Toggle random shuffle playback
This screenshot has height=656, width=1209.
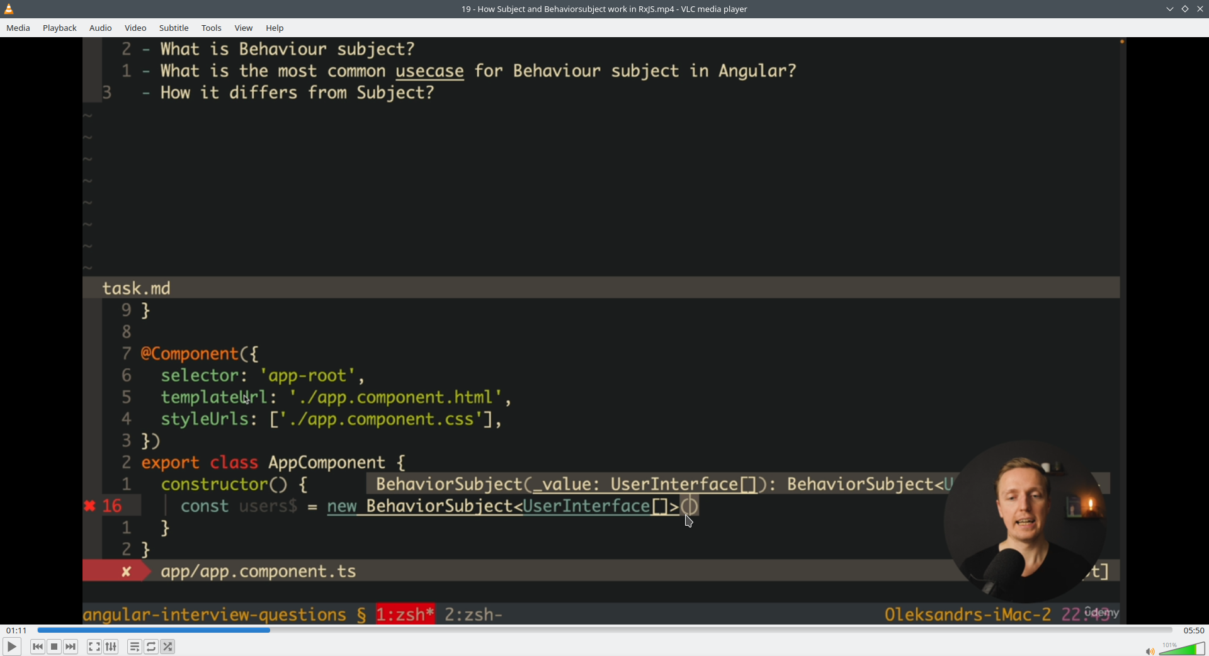pos(167,647)
